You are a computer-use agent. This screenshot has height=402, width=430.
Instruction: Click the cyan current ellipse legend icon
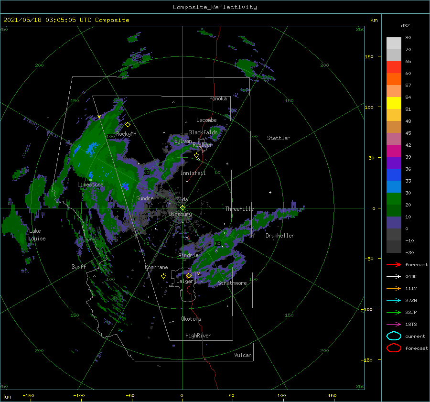click(394, 336)
